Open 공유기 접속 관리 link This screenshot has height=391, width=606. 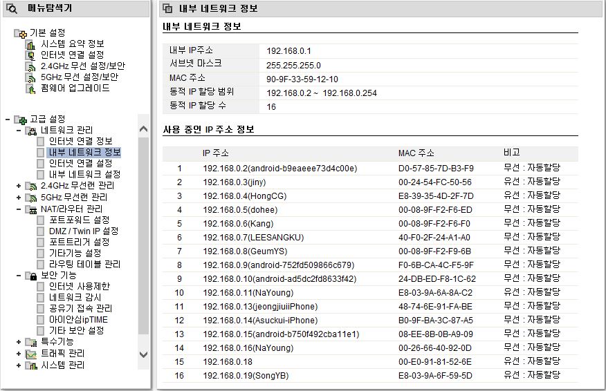click(x=80, y=308)
